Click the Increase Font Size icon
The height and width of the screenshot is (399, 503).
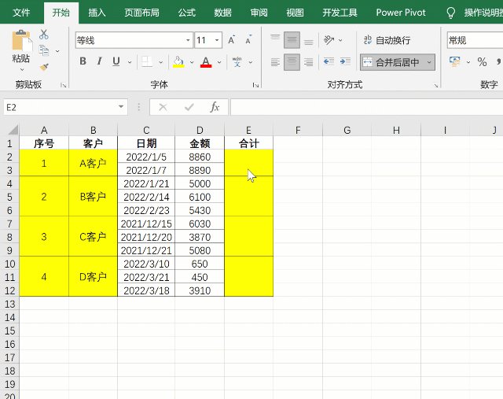coord(232,40)
